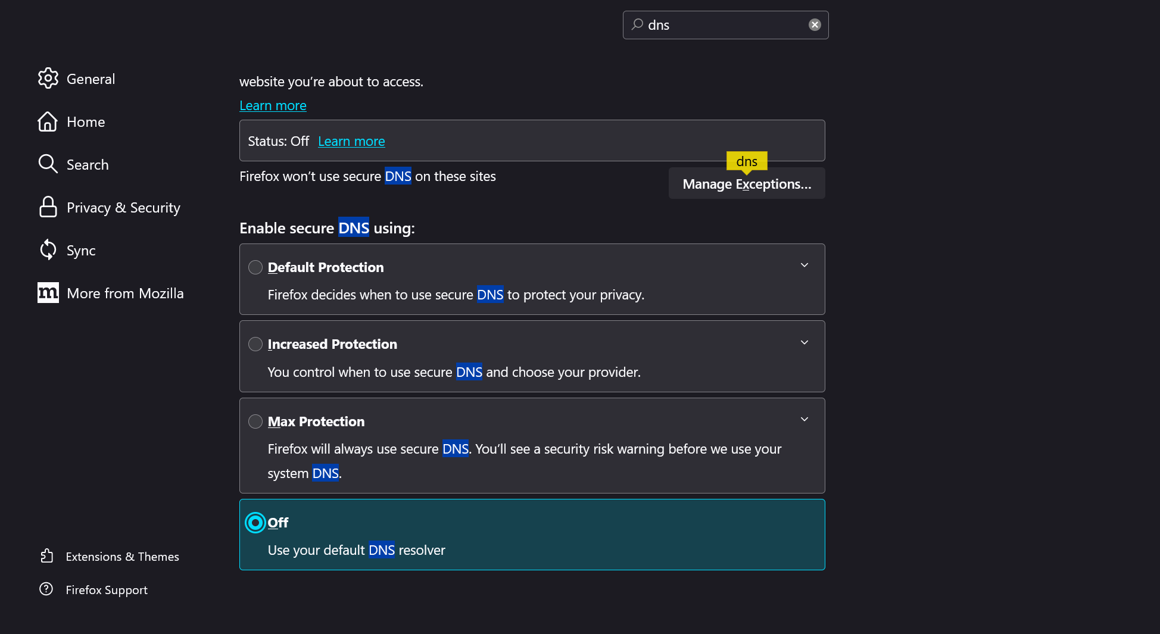Click 'Use your default DNS resolver' text

click(357, 550)
